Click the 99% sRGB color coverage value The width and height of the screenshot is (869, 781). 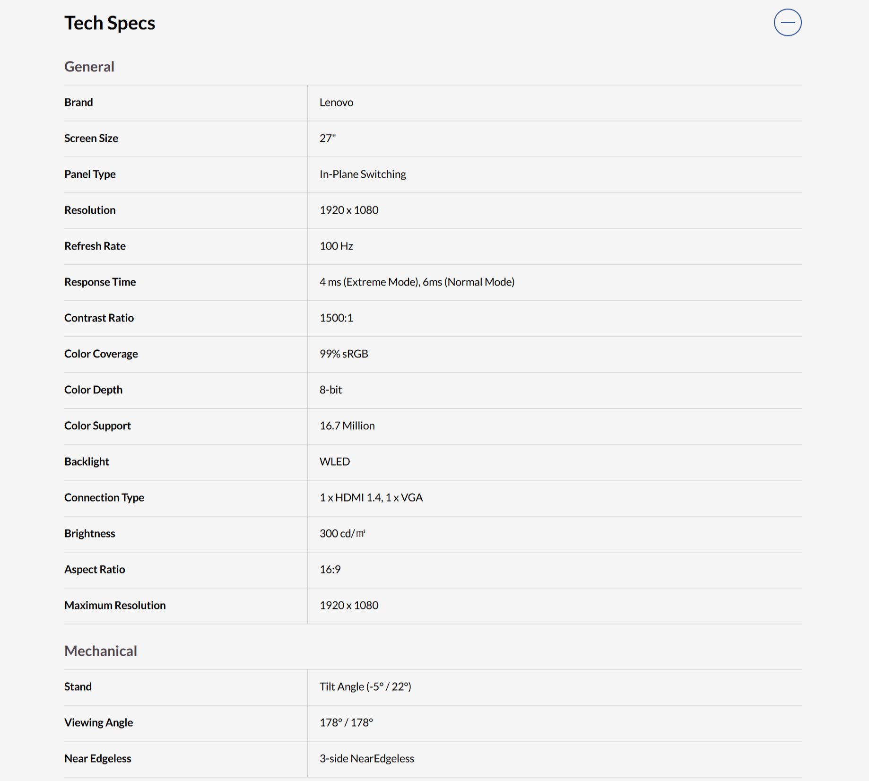[344, 354]
